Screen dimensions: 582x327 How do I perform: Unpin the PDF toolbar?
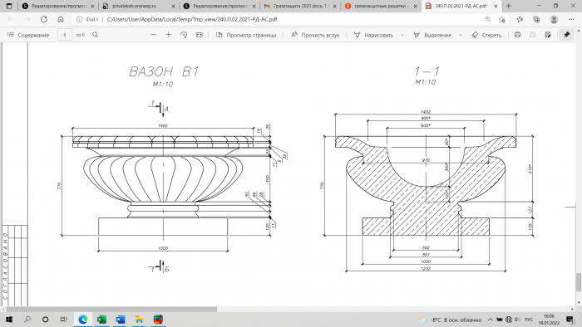pos(566,35)
